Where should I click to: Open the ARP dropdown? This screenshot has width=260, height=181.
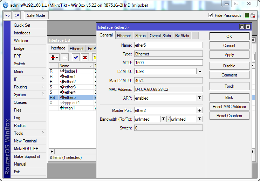pyautogui.click(x=200, y=98)
